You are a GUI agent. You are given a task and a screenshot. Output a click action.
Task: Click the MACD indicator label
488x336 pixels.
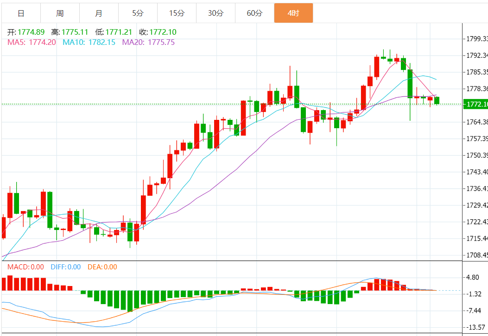point(25,267)
